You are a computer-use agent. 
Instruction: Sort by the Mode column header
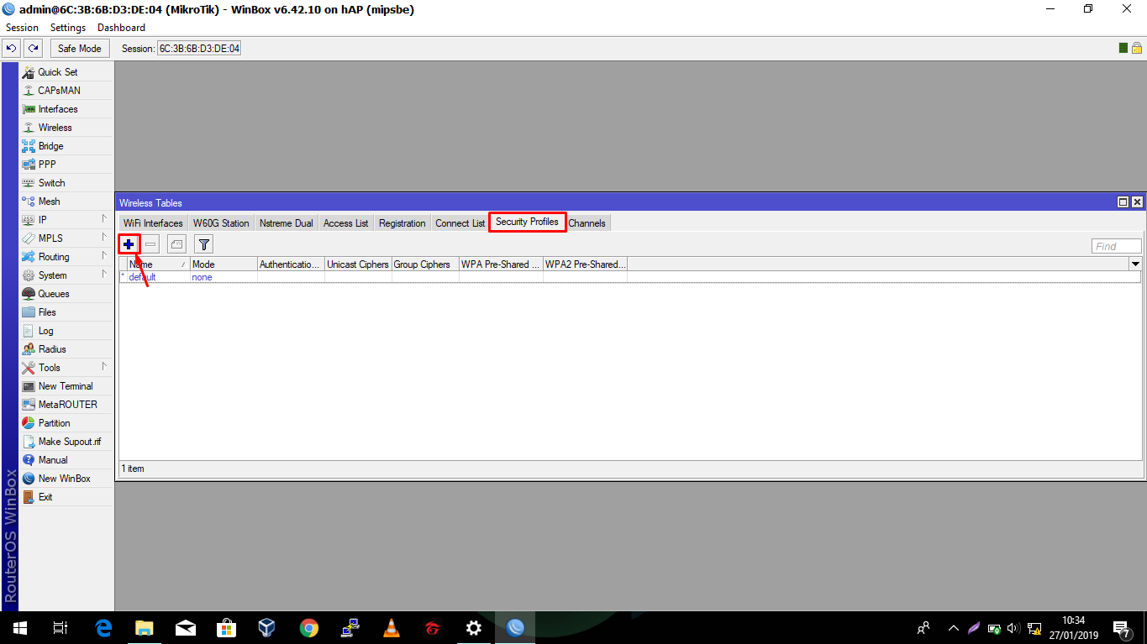[x=224, y=264]
